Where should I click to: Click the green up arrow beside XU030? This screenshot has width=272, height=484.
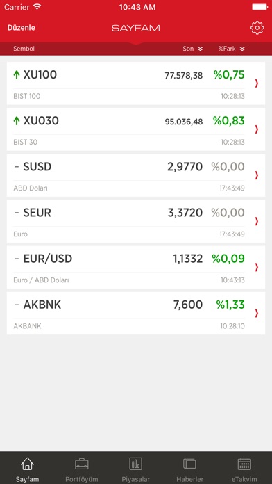tap(17, 121)
